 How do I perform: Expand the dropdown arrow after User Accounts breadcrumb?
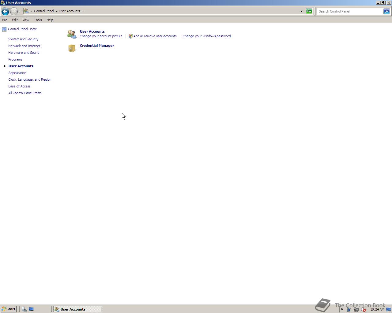(x=83, y=11)
